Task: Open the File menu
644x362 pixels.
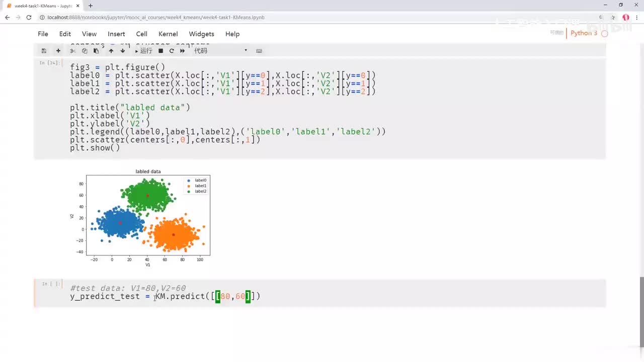Action: point(43,34)
